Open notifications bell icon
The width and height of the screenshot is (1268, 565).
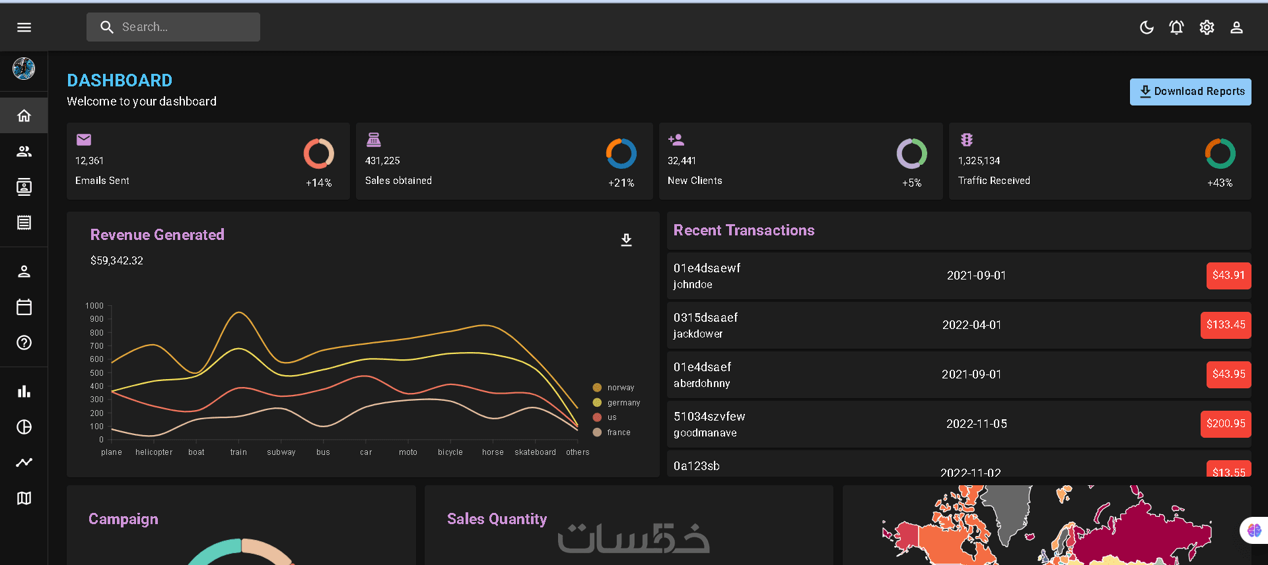coord(1176,27)
